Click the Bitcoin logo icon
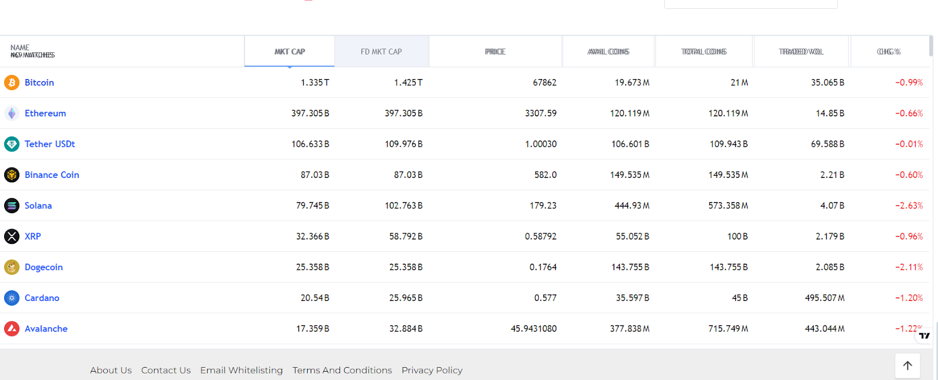This screenshot has height=380, width=938. pyautogui.click(x=12, y=83)
